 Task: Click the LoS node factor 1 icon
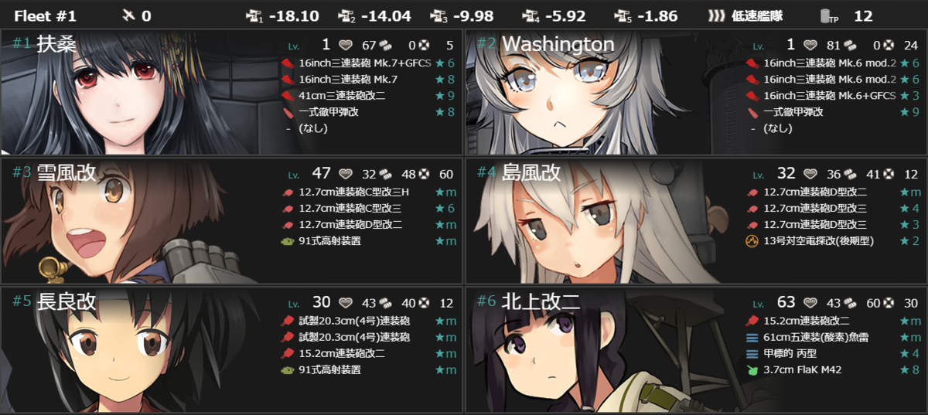click(254, 15)
